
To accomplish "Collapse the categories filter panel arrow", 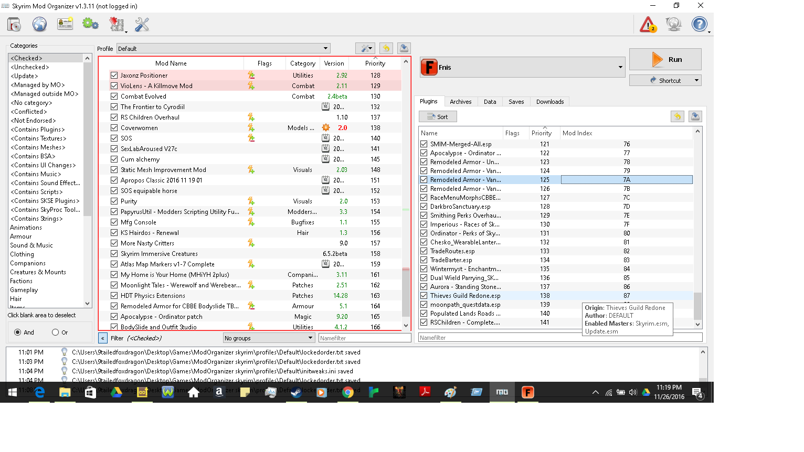I will [103, 338].
